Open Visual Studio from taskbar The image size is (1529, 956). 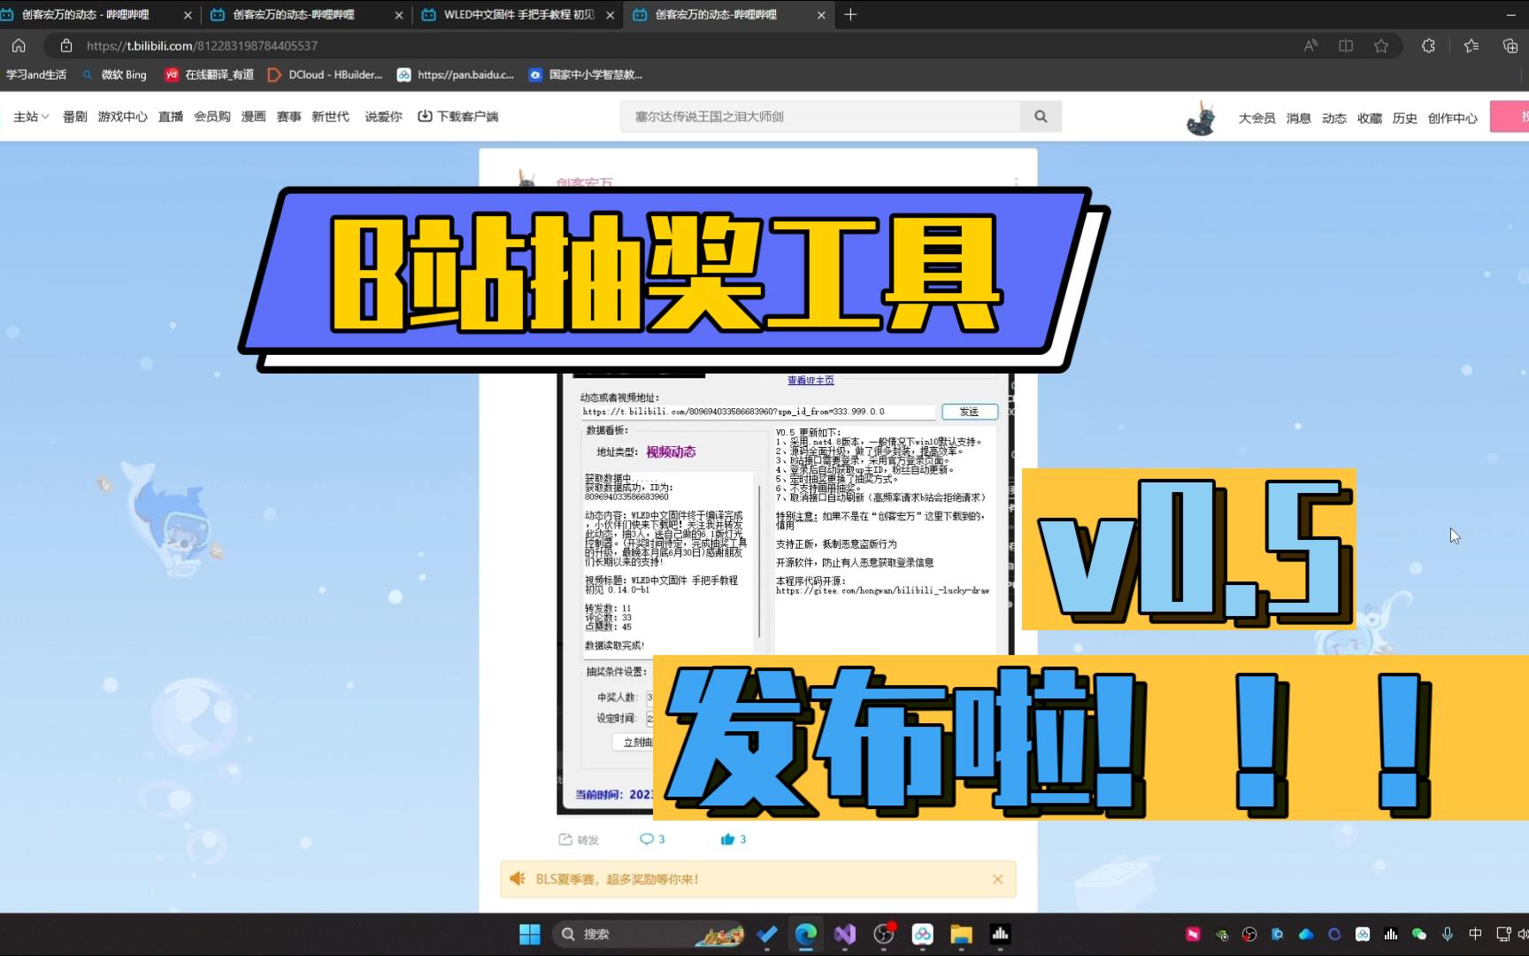[x=845, y=934]
